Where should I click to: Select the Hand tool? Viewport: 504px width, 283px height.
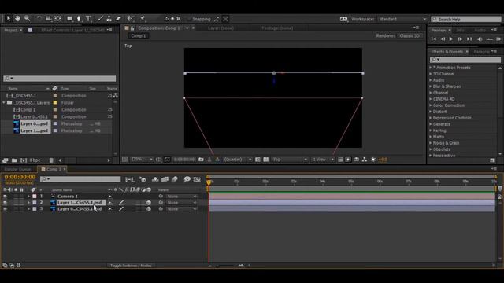coord(17,19)
